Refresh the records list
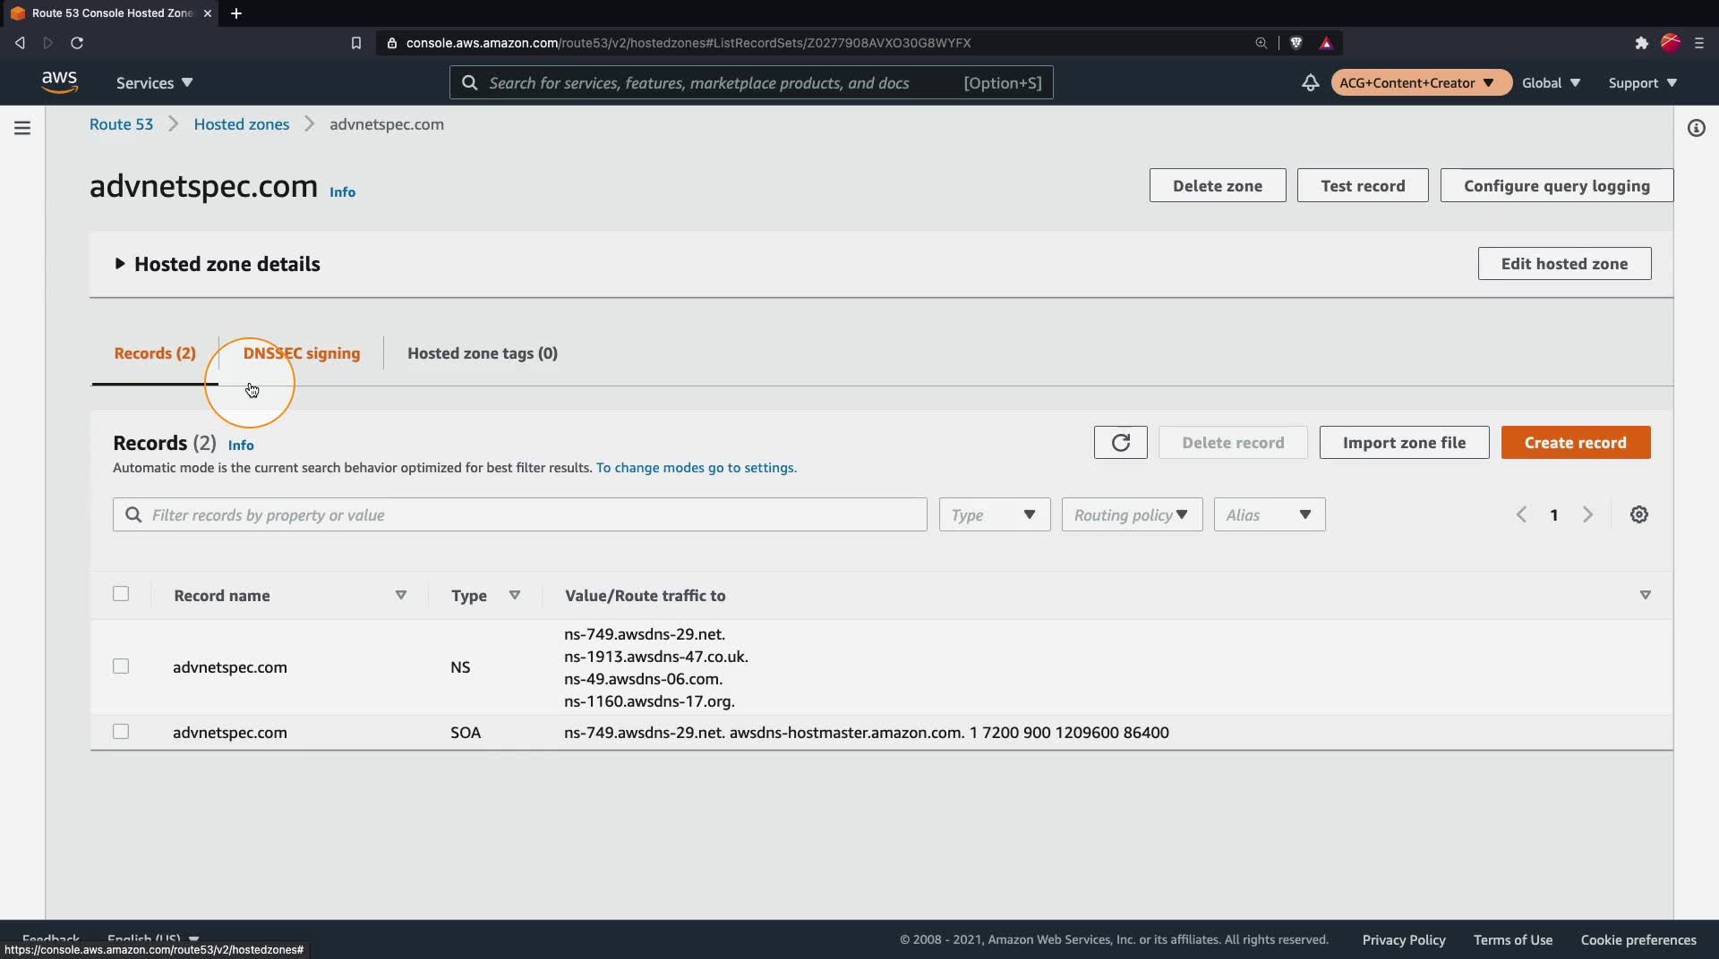 (1120, 443)
